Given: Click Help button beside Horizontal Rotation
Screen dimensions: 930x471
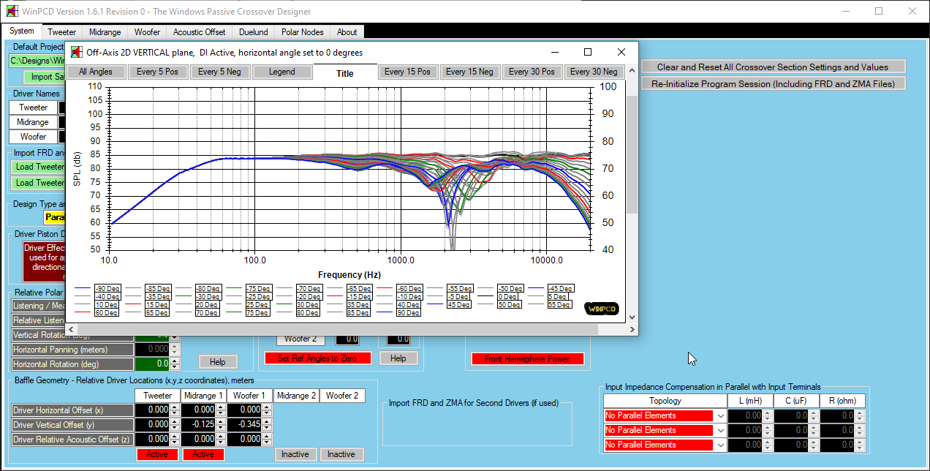Looking at the screenshot, I should pyautogui.click(x=217, y=362).
